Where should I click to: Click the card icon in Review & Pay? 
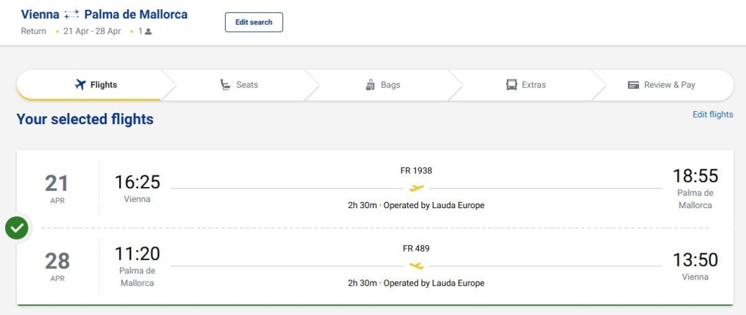tap(633, 85)
